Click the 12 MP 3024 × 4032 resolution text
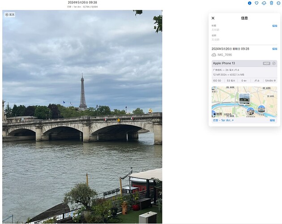This screenshot has height=224, width=282. click(229, 74)
